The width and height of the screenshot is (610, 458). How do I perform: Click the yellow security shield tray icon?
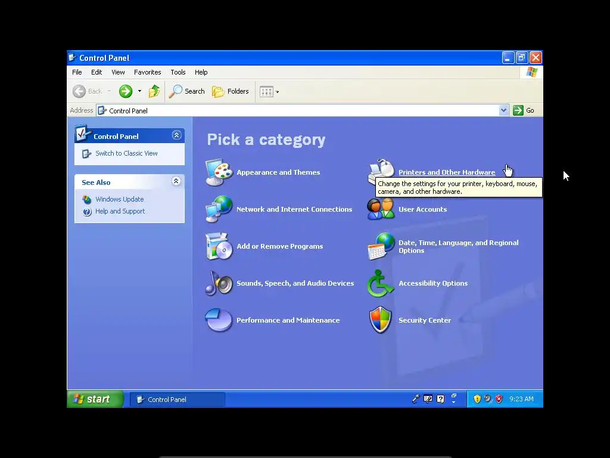point(477,399)
